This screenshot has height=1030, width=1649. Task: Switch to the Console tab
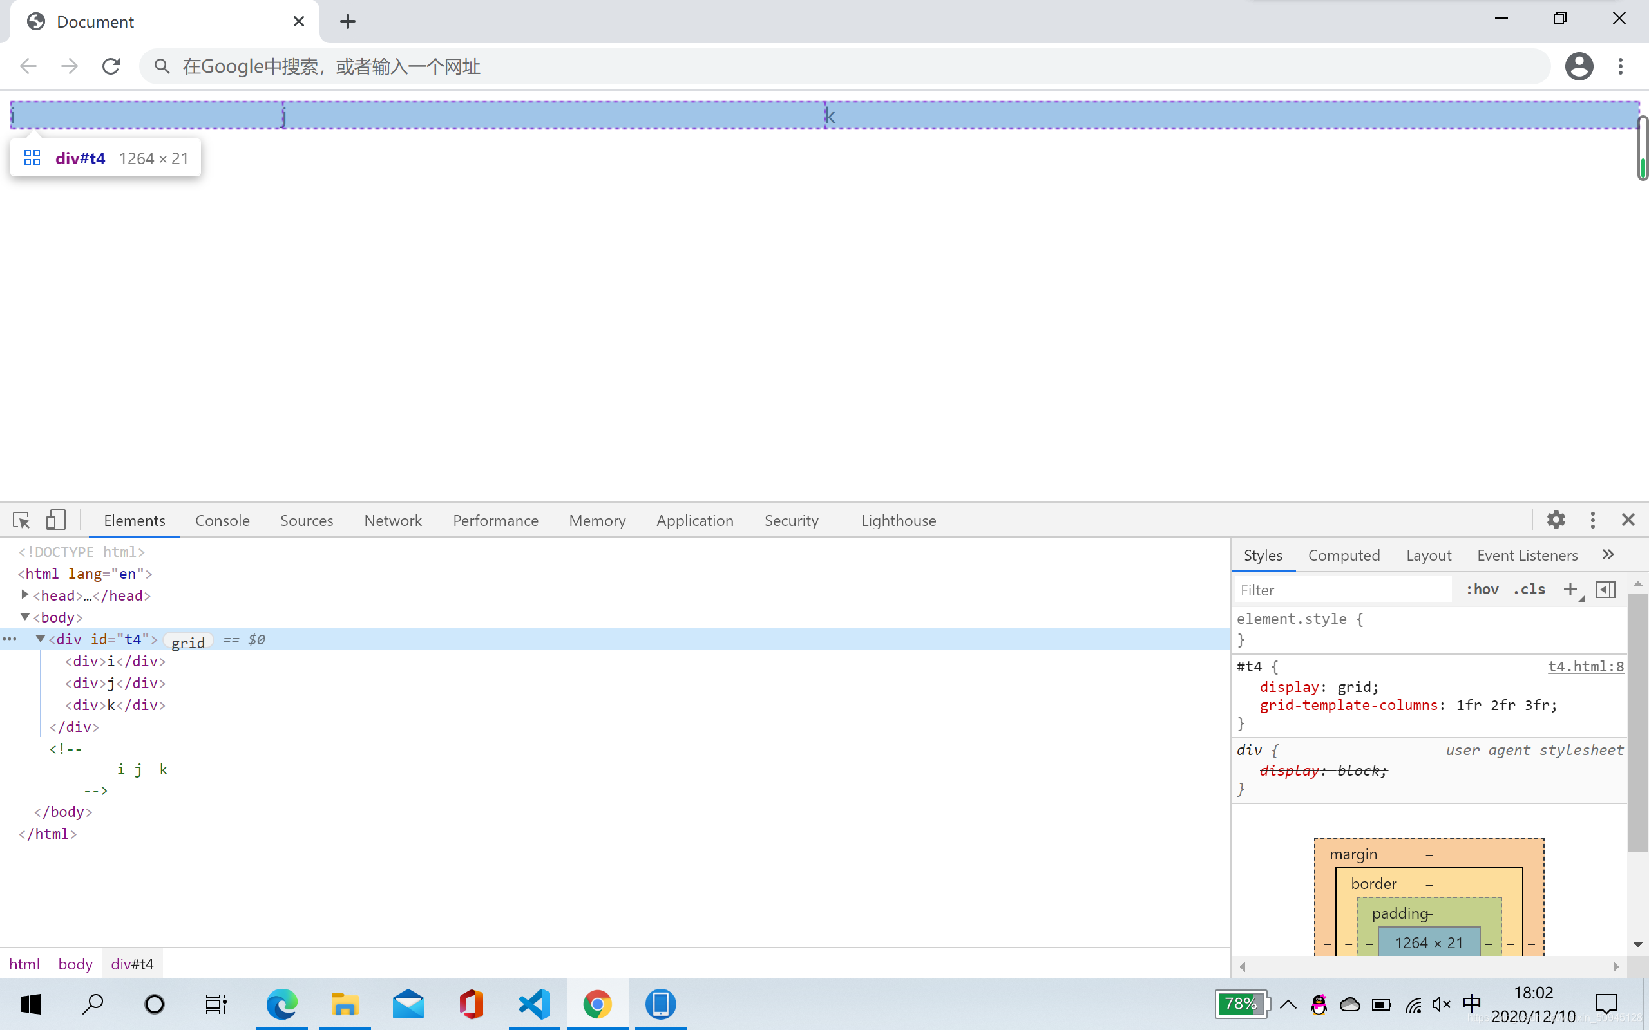[x=222, y=520]
